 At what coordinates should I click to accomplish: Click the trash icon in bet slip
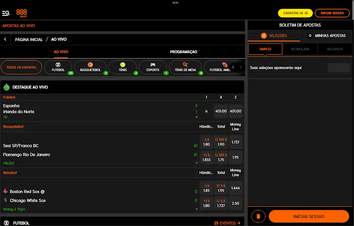258,216
